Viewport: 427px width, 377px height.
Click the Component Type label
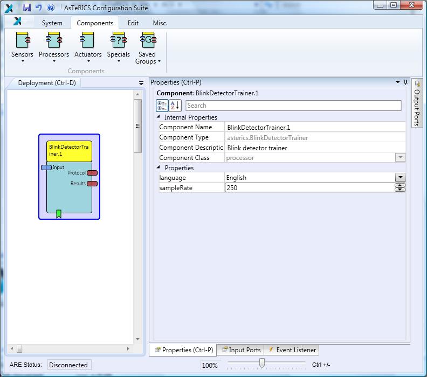[184, 137]
